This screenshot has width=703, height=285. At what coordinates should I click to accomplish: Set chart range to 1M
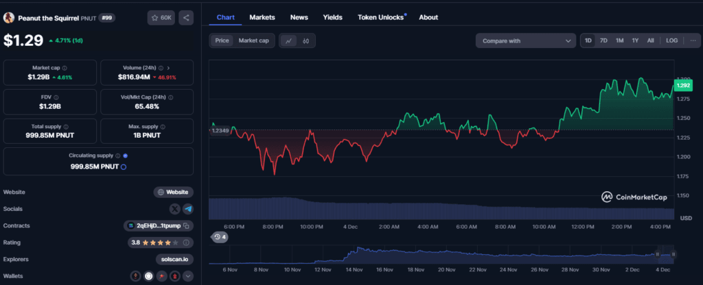620,40
